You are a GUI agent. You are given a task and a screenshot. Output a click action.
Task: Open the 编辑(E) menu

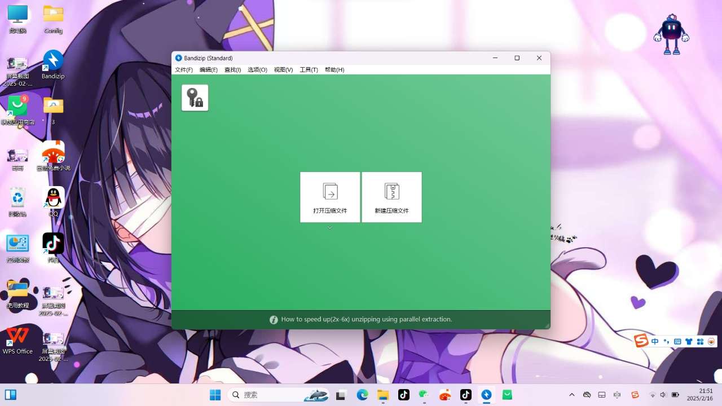[209, 70]
